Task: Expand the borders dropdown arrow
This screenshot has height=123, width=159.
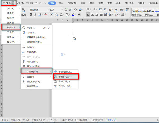Action: pyautogui.click(x=125, y=15)
